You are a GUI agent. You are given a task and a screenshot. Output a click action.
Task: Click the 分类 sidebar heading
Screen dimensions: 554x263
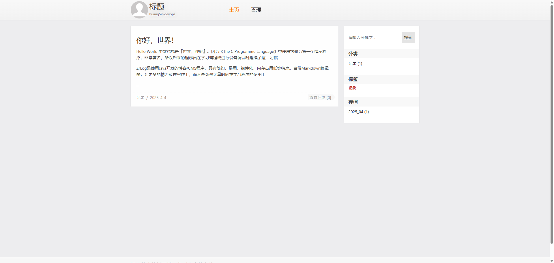click(x=353, y=54)
